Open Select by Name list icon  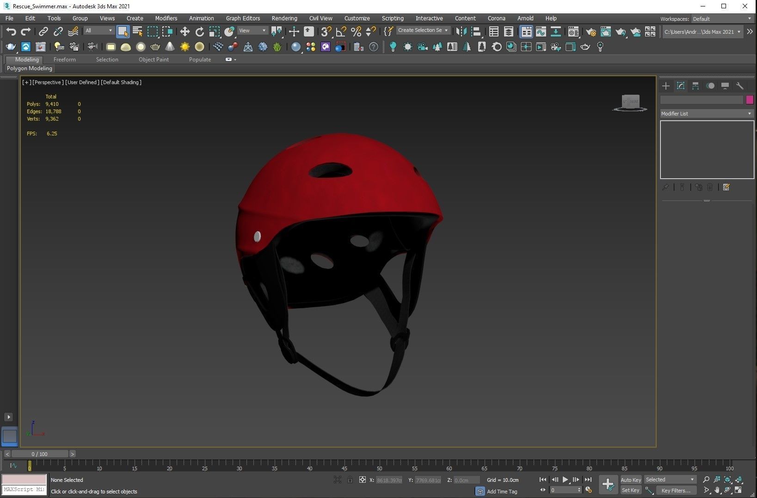[x=137, y=31]
